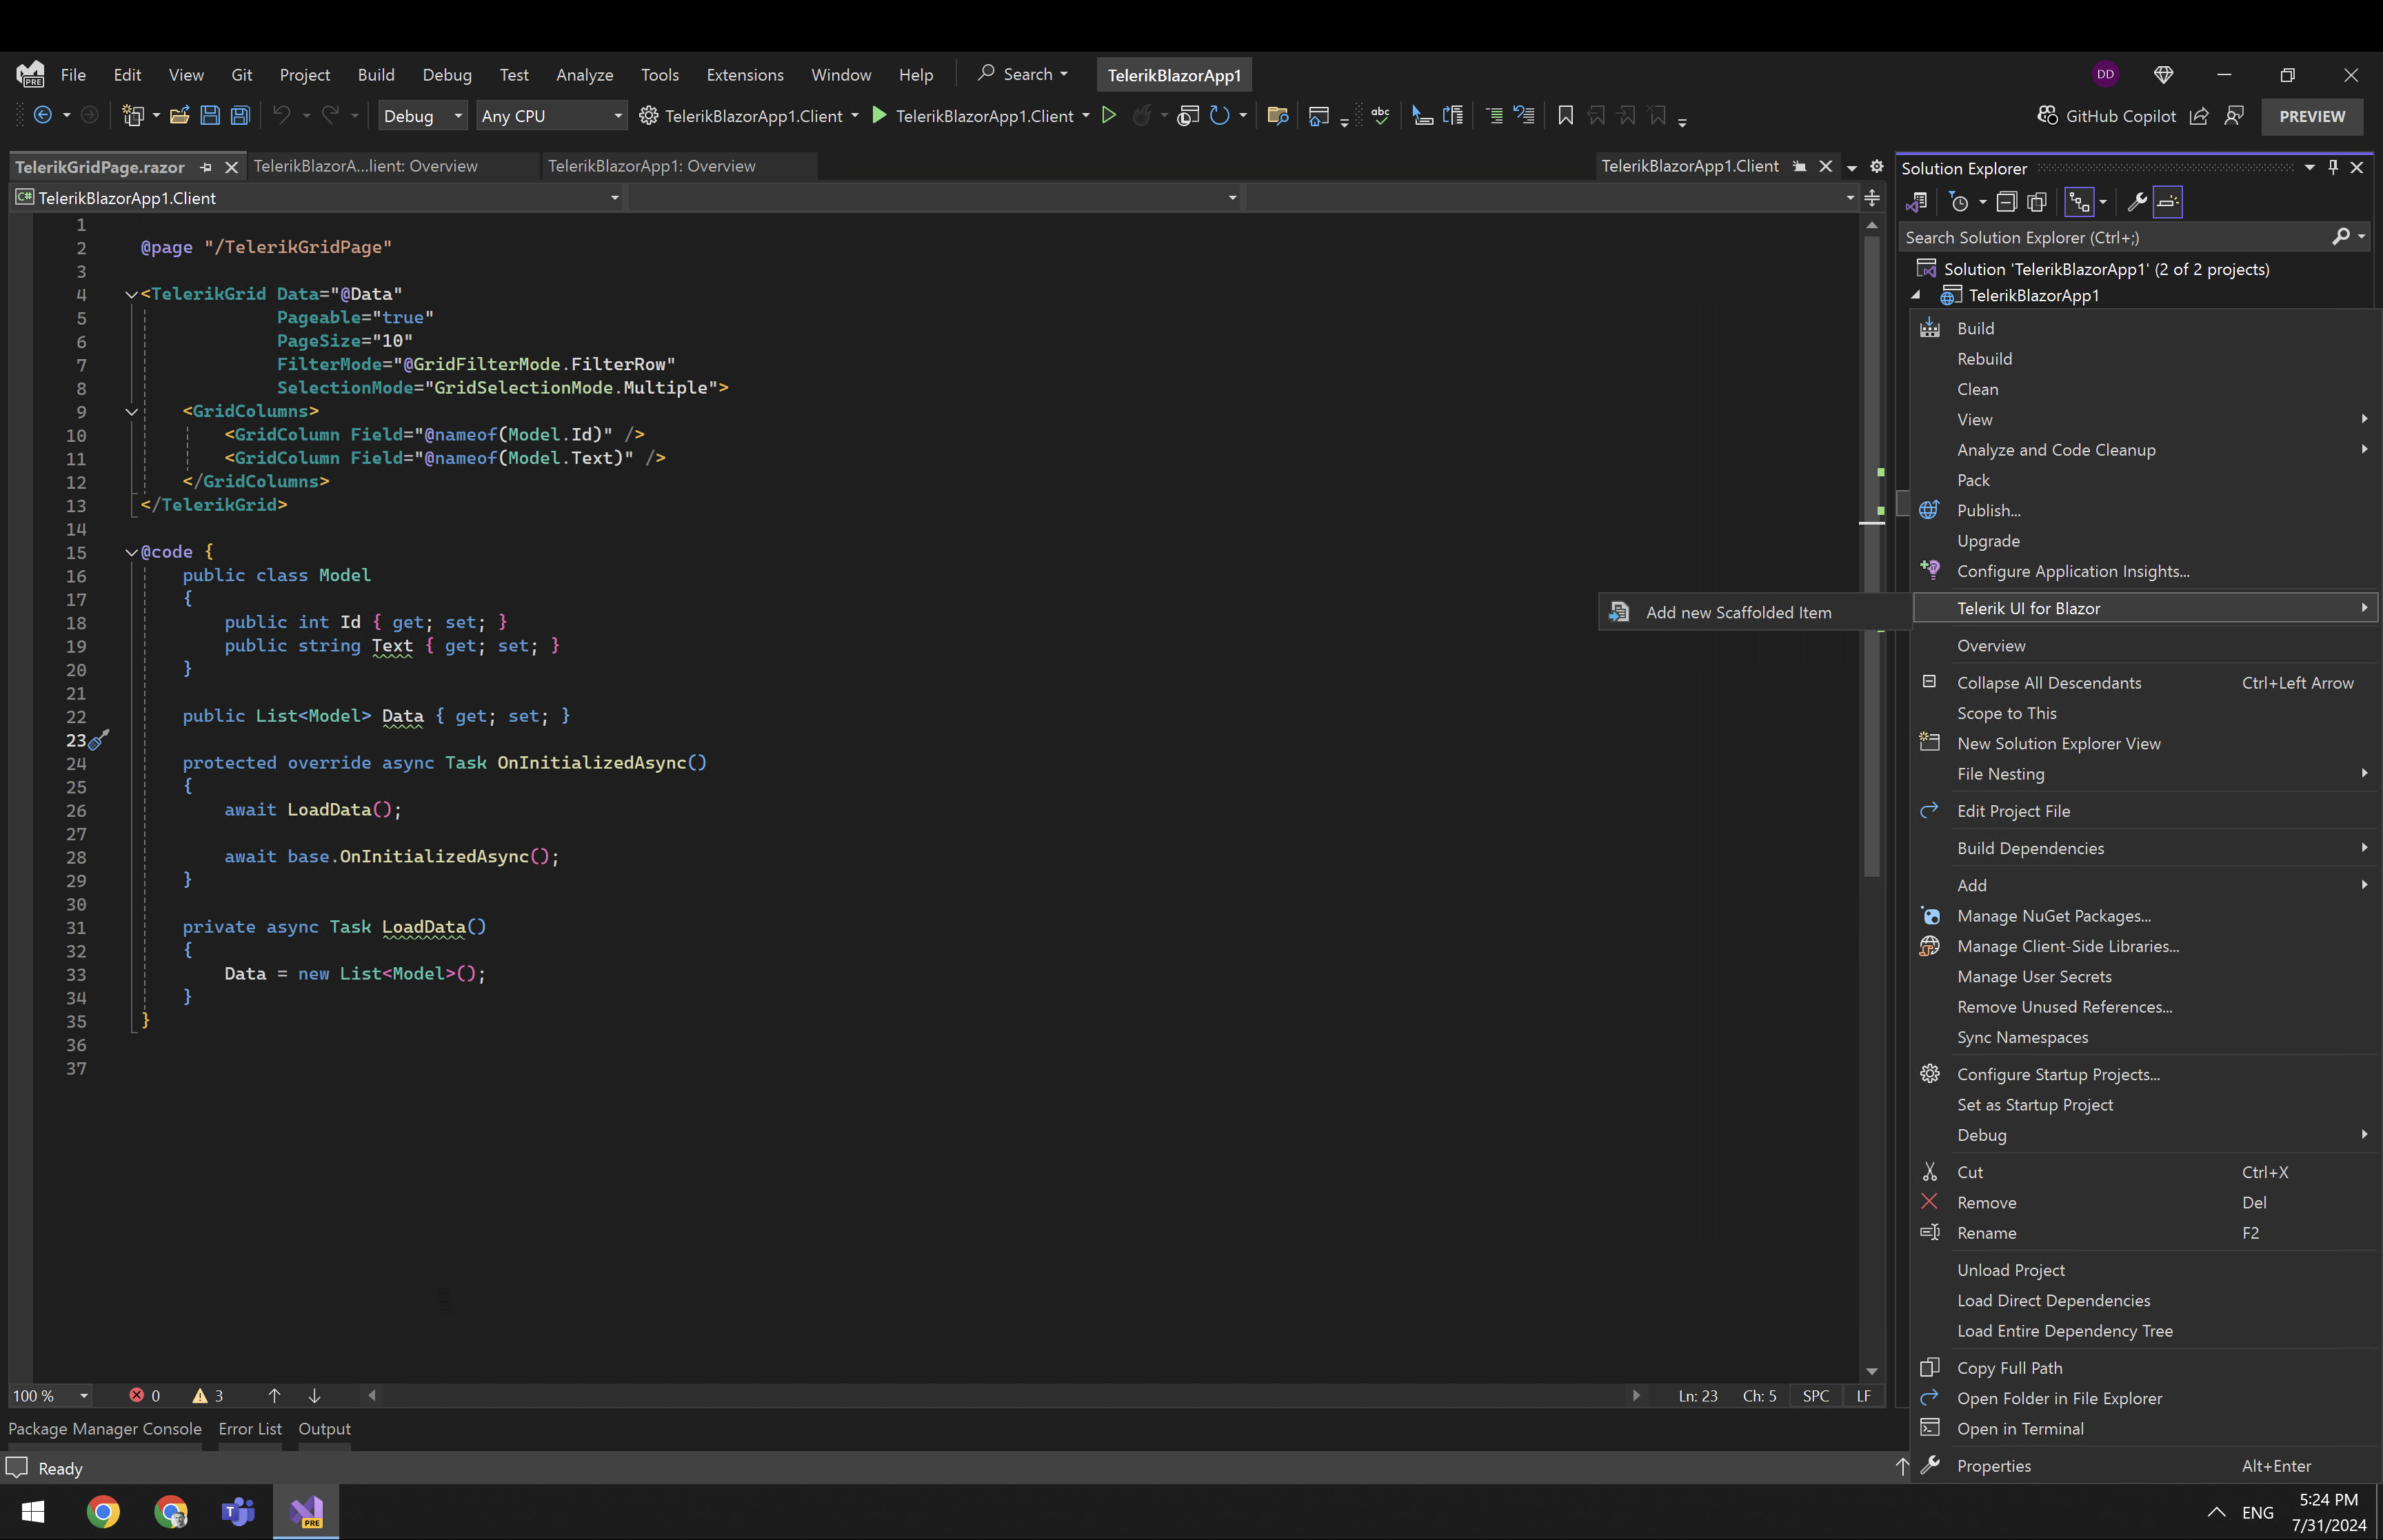Viewport: 2383px width, 1540px height.
Task: Click the GitHub Copilot icon
Action: [x=2048, y=116]
